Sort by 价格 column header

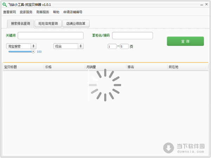[x=65, y=67]
